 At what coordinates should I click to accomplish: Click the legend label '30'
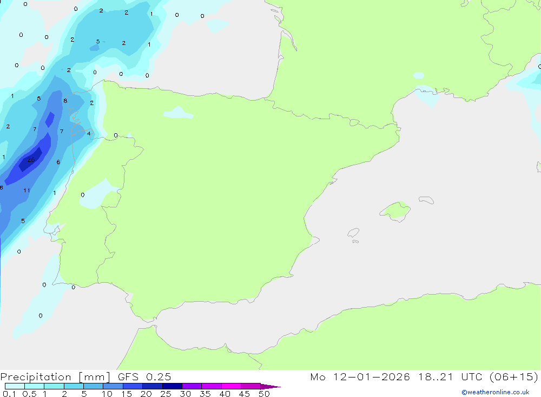click(x=185, y=394)
